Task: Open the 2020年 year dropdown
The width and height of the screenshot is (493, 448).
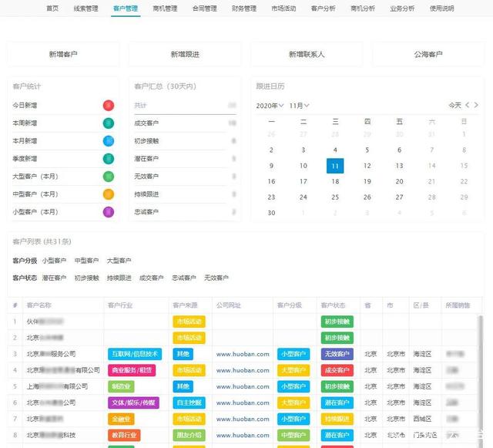Action: click(270, 105)
